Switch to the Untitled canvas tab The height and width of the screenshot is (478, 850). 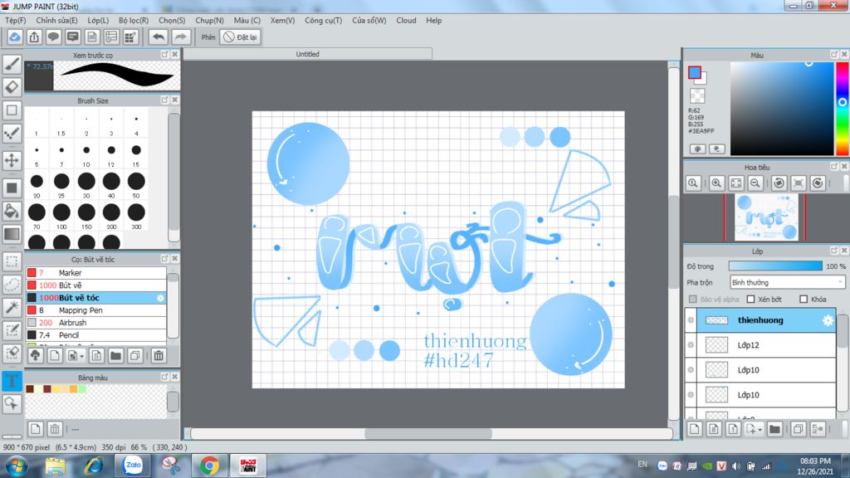click(307, 54)
